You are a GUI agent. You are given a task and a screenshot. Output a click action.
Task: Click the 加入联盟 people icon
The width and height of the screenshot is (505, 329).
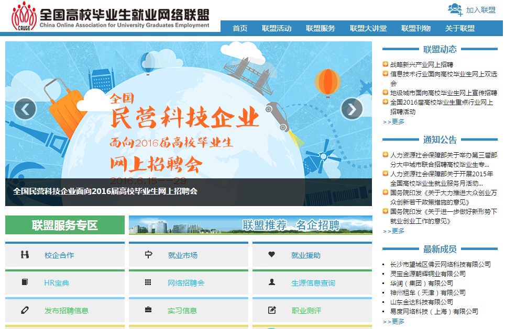(455, 9)
